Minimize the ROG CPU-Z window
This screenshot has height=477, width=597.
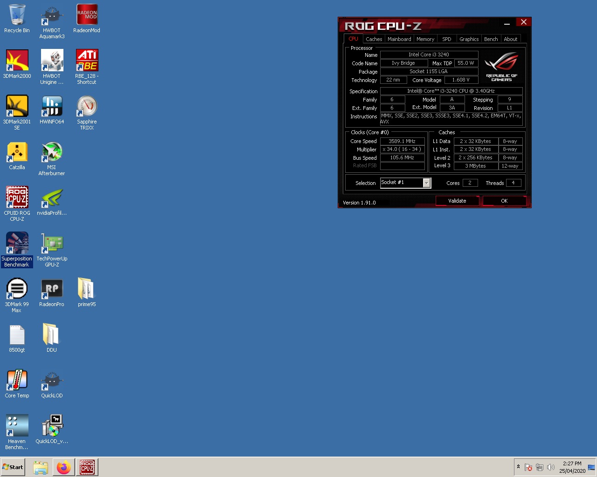point(507,23)
